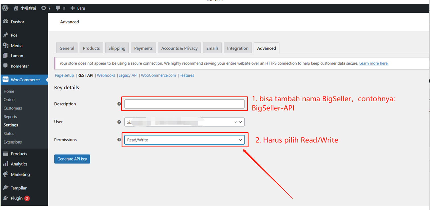Open WooCommerce Status submenu item
Image resolution: width=430 pixels, height=210 pixels.
click(9, 133)
